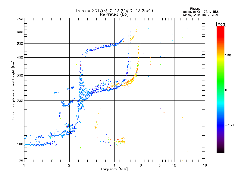
Task: Click the 75 km tick label
Action: coord(21,161)
